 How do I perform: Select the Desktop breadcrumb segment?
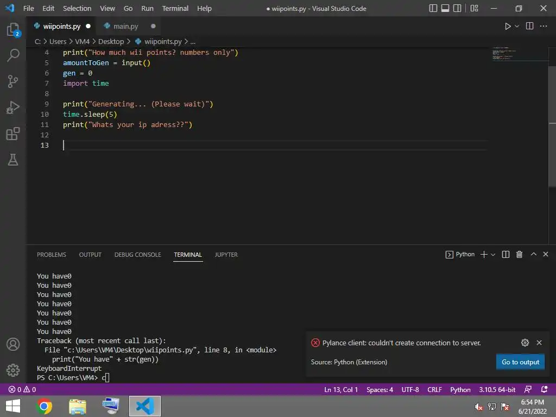click(x=111, y=41)
